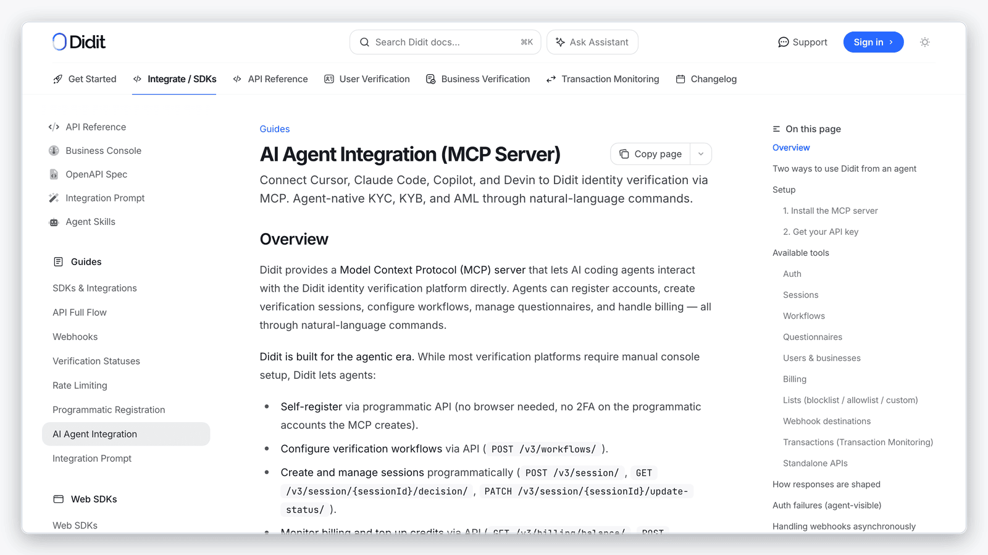Click the Guides section document icon
Image resolution: width=988 pixels, height=555 pixels.
point(58,262)
